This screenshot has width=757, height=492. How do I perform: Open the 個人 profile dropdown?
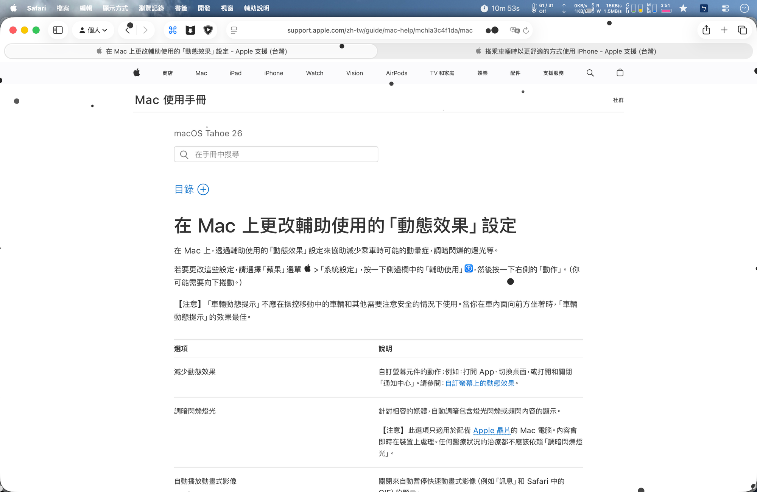tap(93, 30)
